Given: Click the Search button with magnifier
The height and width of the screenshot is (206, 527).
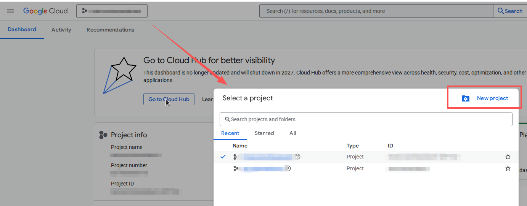Looking at the screenshot, I should coord(510,11).
